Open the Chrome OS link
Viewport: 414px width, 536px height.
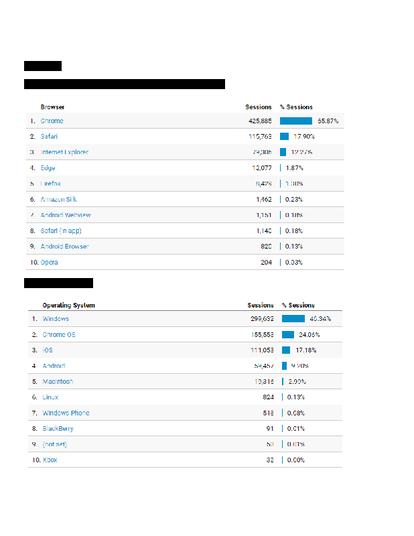tap(59, 334)
